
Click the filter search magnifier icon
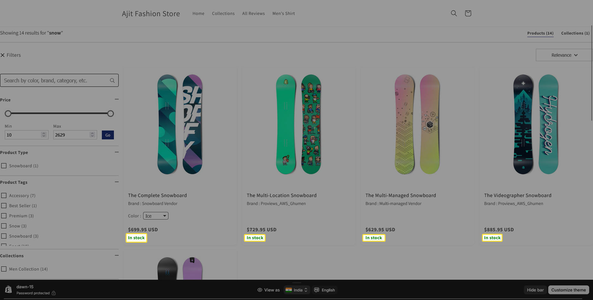pos(112,80)
